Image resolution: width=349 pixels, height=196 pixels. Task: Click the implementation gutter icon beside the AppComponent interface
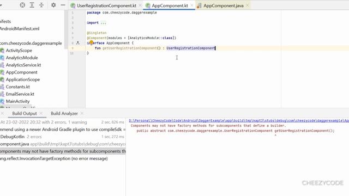pos(77,43)
